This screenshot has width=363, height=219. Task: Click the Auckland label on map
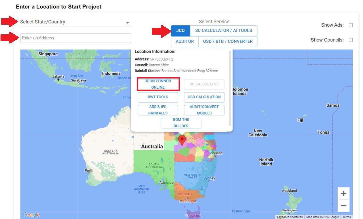pyautogui.click(x=289, y=191)
